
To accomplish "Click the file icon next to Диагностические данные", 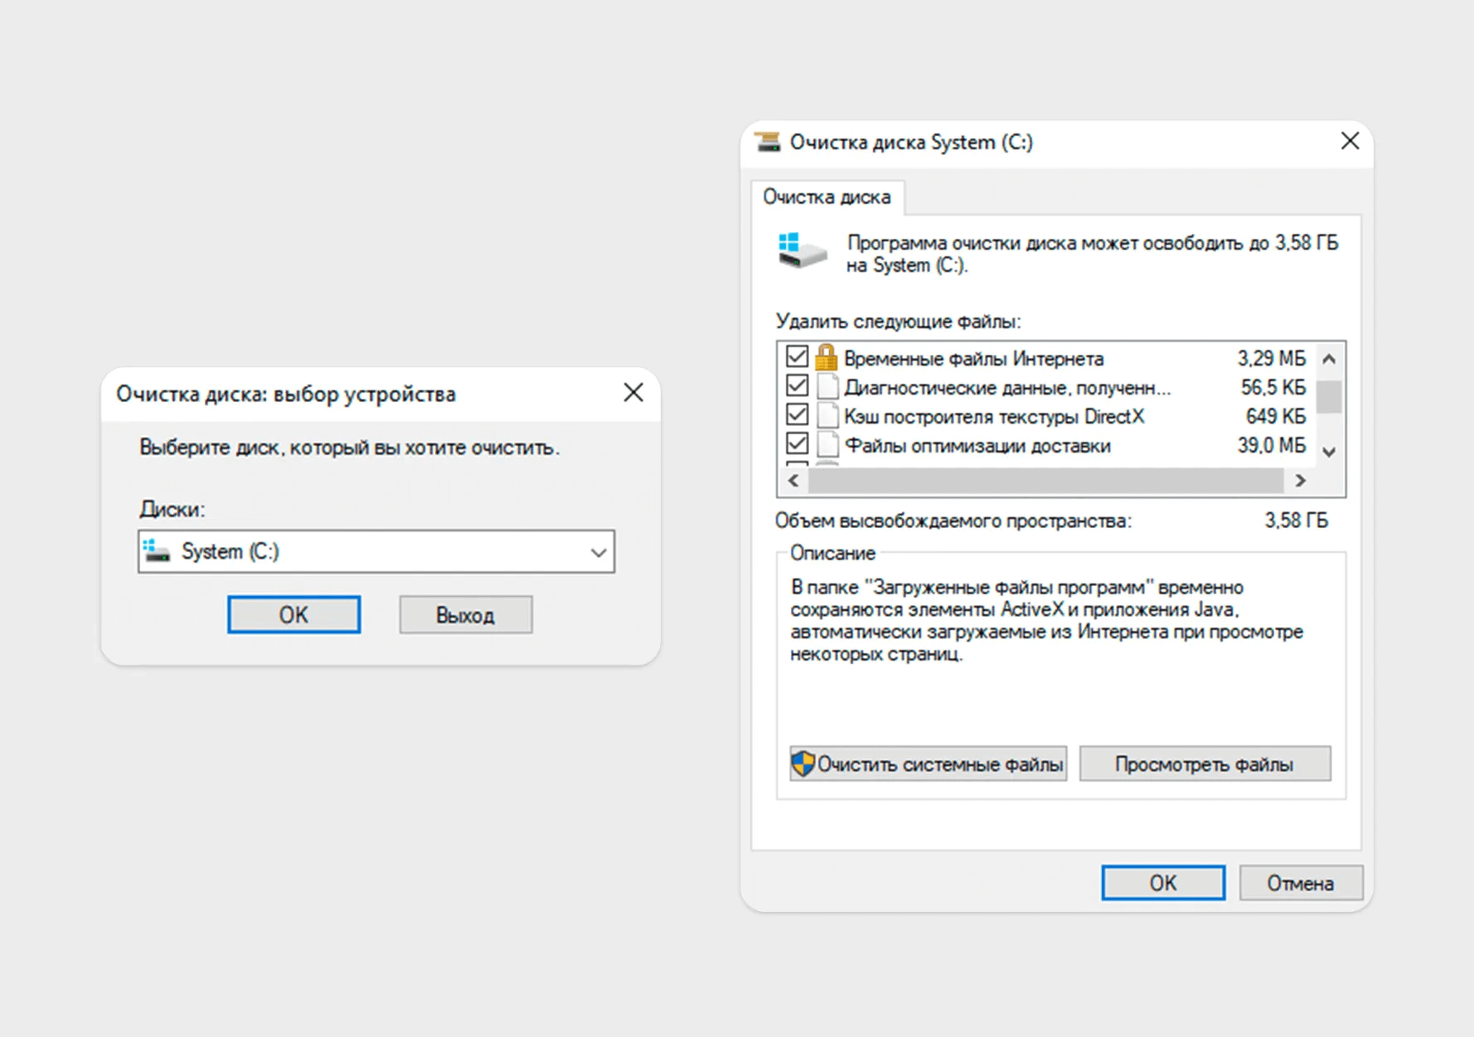I will 827,387.
